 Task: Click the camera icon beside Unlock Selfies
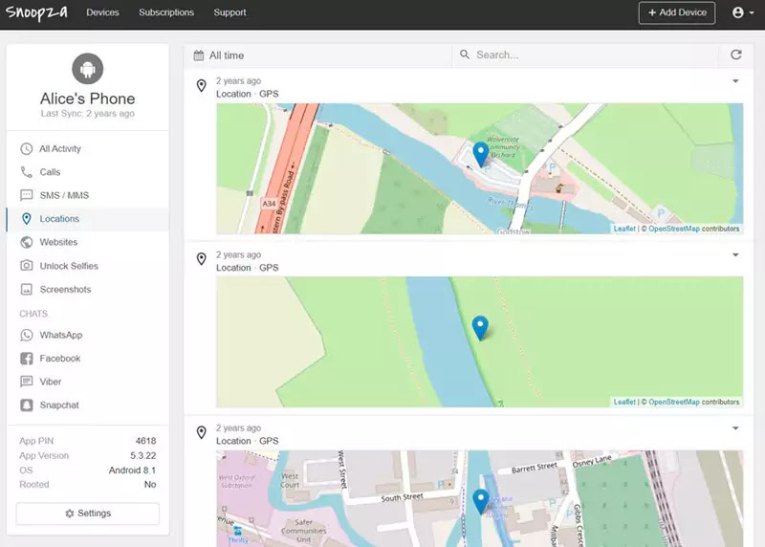pos(27,266)
